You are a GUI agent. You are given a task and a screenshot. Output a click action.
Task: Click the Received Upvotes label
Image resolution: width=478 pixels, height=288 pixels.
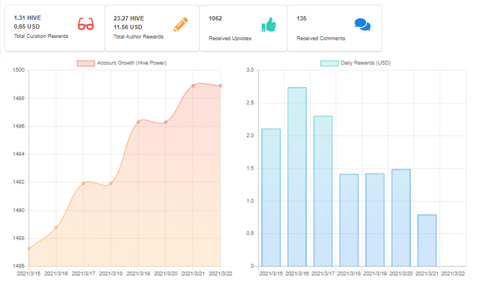tap(230, 38)
